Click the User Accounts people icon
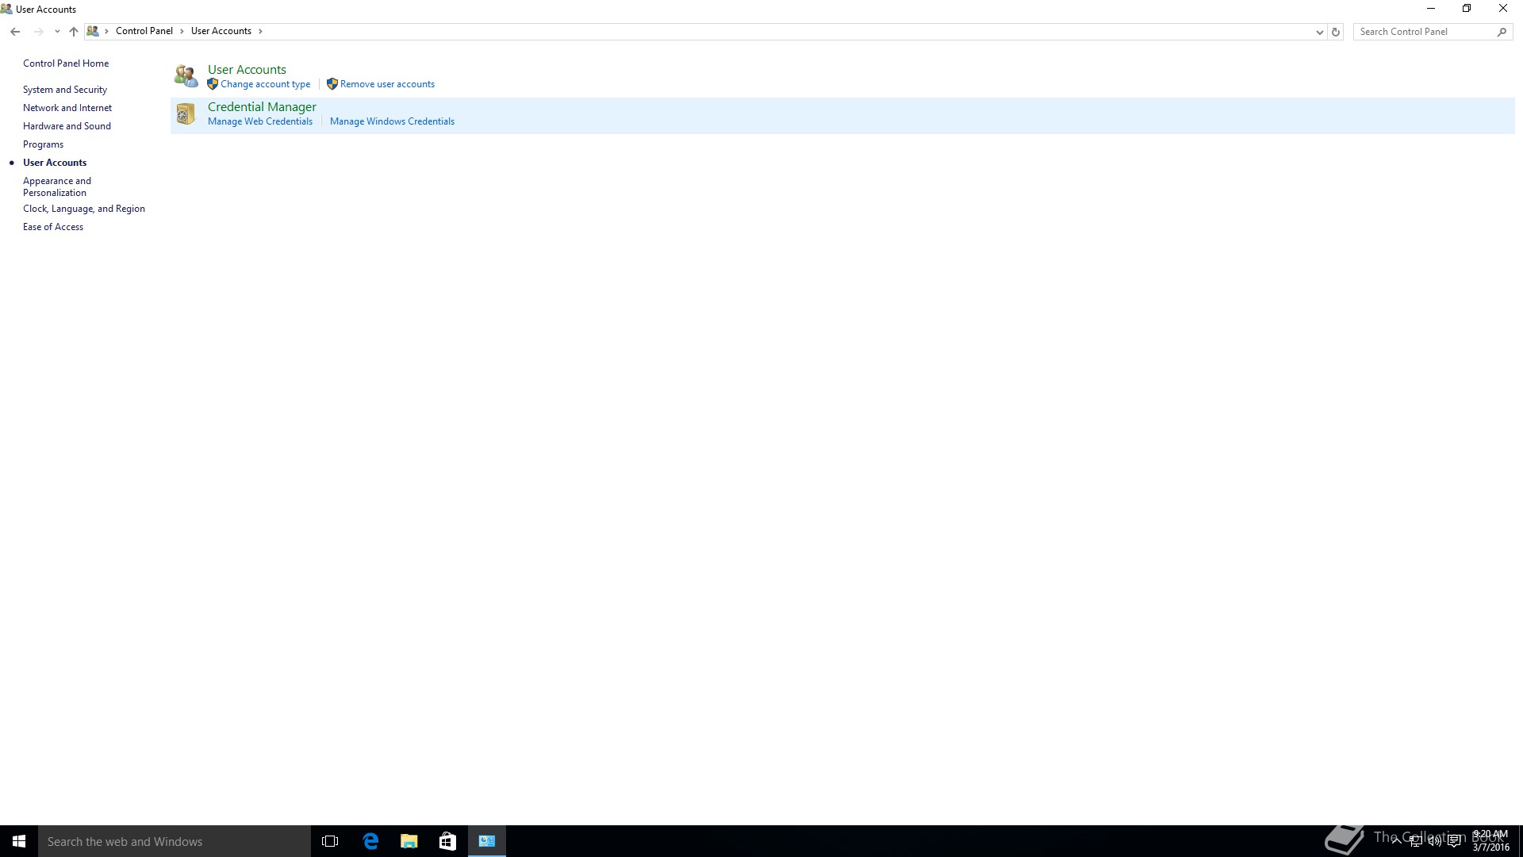Viewport: 1523px width, 857px height. (x=186, y=76)
